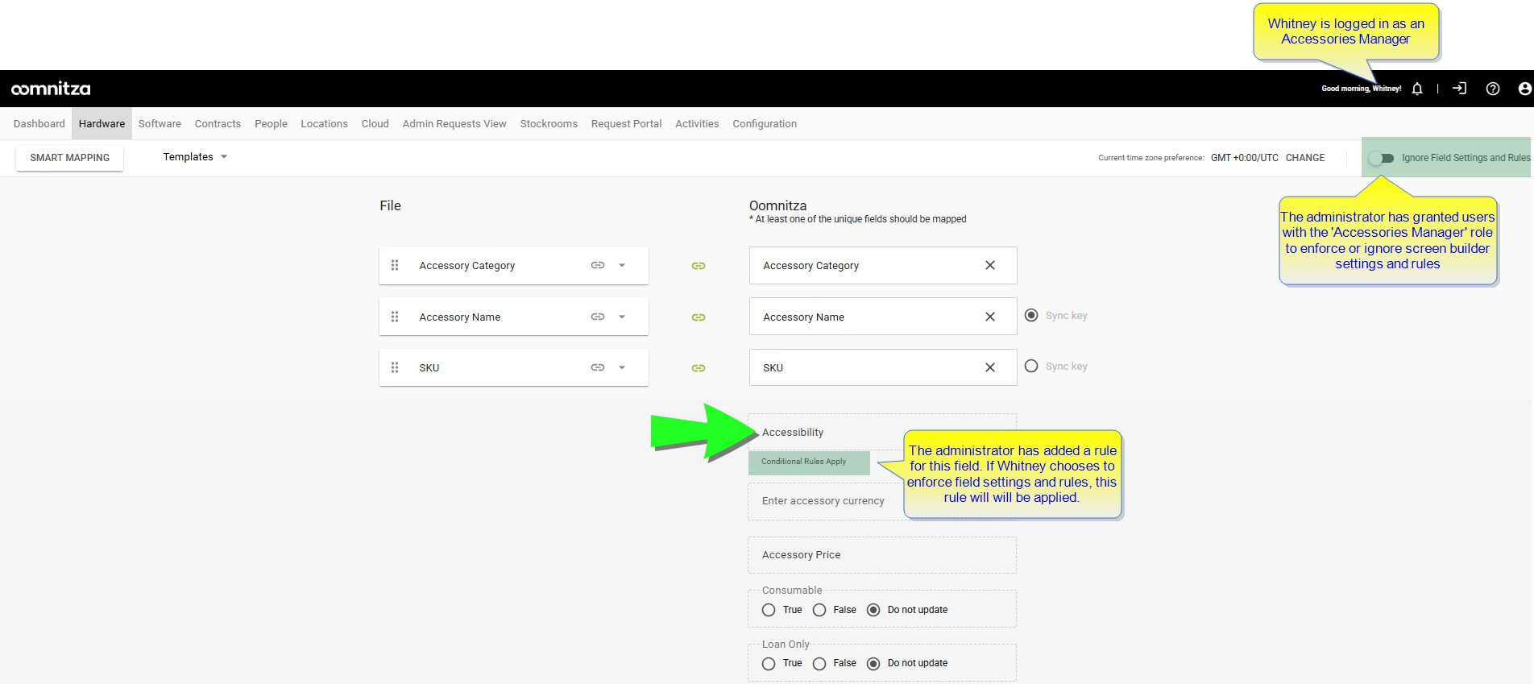1534x684 pixels.
Task: Select Sync key radio for Accessory Name
Action: click(1031, 315)
